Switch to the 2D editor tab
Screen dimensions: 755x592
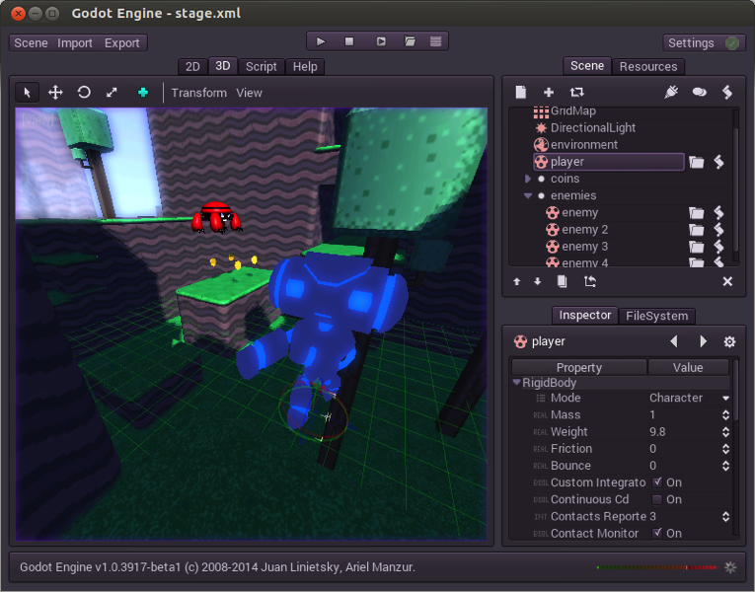(x=192, y=66)
